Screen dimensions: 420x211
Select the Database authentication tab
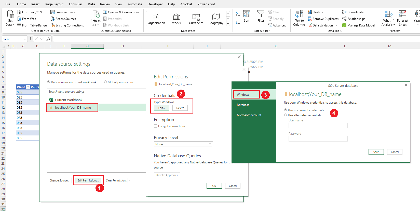pyautogui.click(x=243, y=105)
